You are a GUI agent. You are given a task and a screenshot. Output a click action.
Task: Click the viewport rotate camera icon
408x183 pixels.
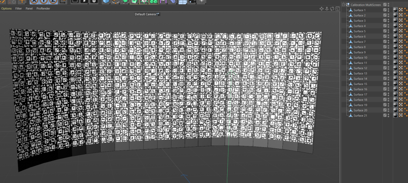[332, 9]
